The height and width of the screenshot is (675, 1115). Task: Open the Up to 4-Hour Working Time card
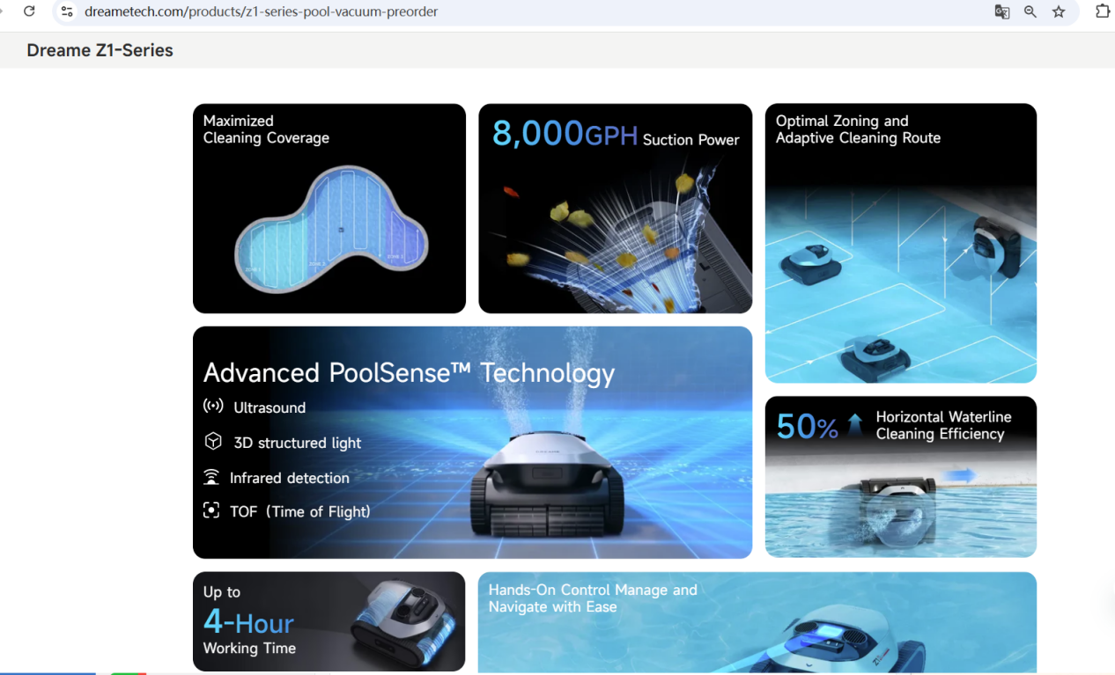coord(329,621)
